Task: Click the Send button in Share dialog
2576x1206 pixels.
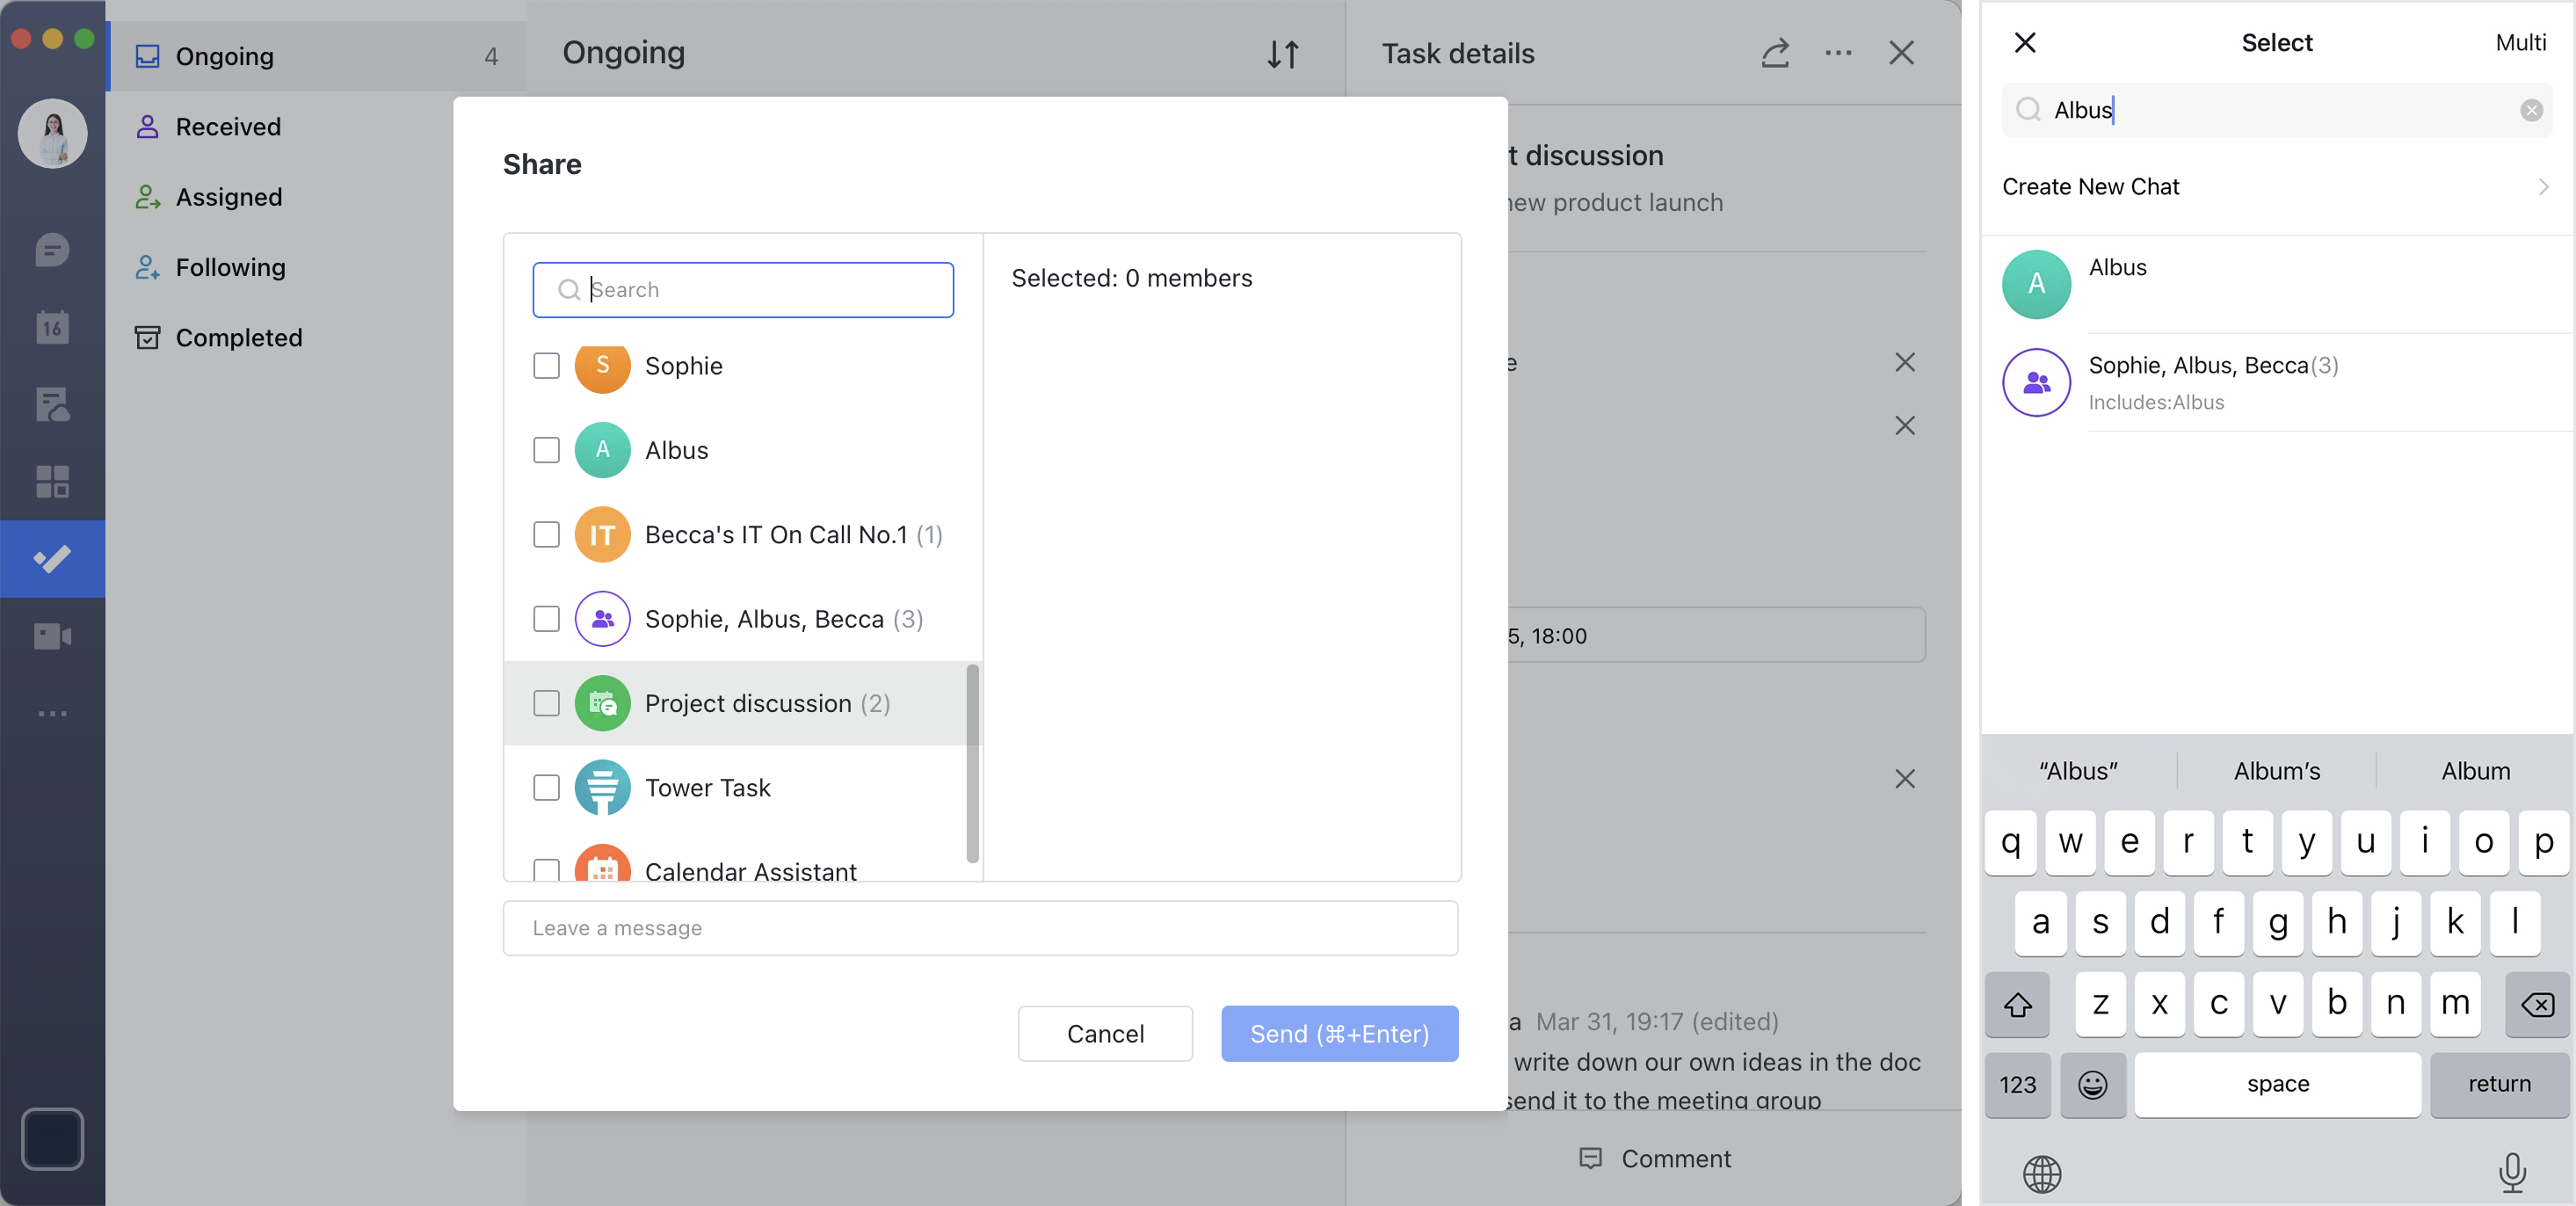Action: (x=1339, y=1034)
